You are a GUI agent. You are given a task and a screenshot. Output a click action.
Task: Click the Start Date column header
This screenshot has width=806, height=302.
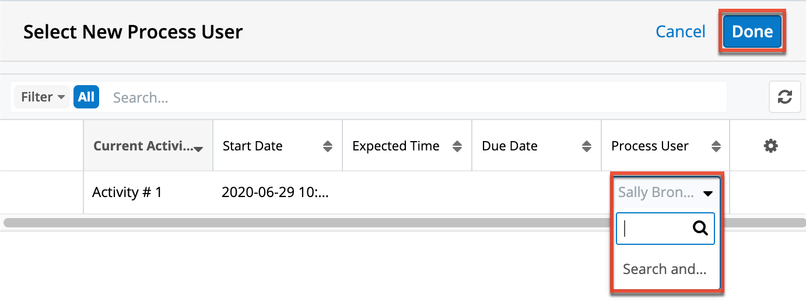click(253, 146)
